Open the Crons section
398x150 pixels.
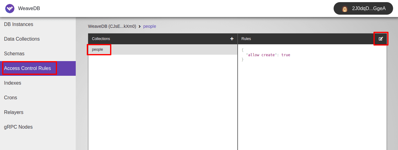coord(10,98)
